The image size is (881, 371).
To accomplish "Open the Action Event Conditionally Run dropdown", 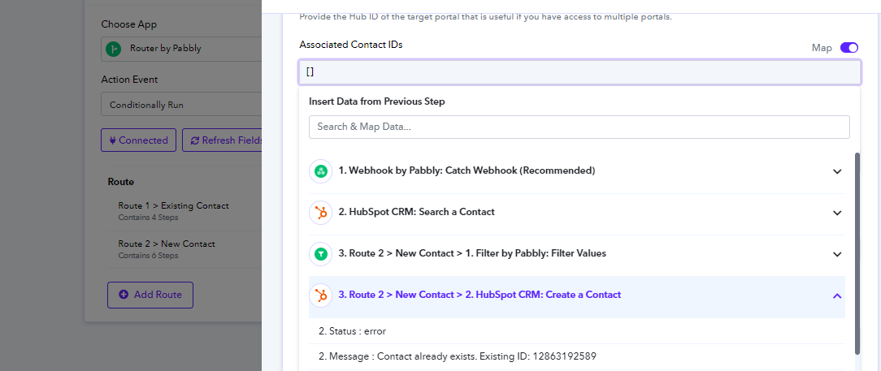I will [x=181, y=105].
